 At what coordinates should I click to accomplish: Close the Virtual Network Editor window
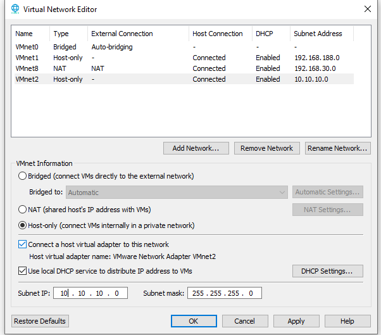click(367, 9)
